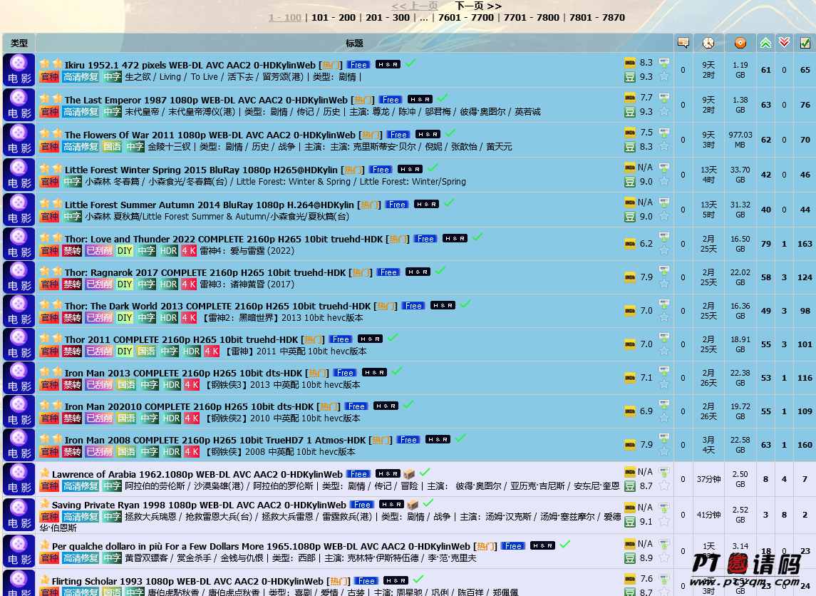The image size is (816, 596).
Task: Bookmark Thor 2011 with its star
Action: [x=664, y=351]
